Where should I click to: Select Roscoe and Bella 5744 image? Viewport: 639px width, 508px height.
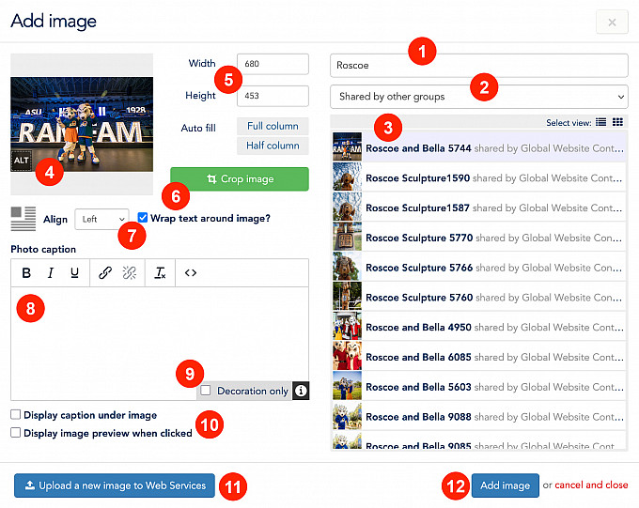[479, 147]
